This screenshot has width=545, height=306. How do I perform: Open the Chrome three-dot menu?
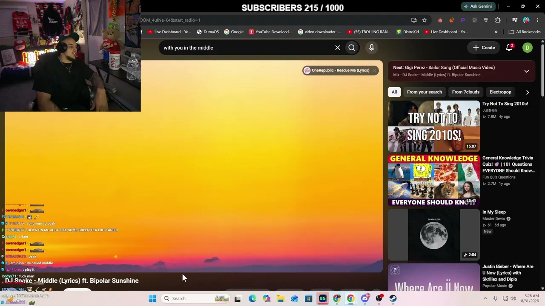tap(538, 20)
